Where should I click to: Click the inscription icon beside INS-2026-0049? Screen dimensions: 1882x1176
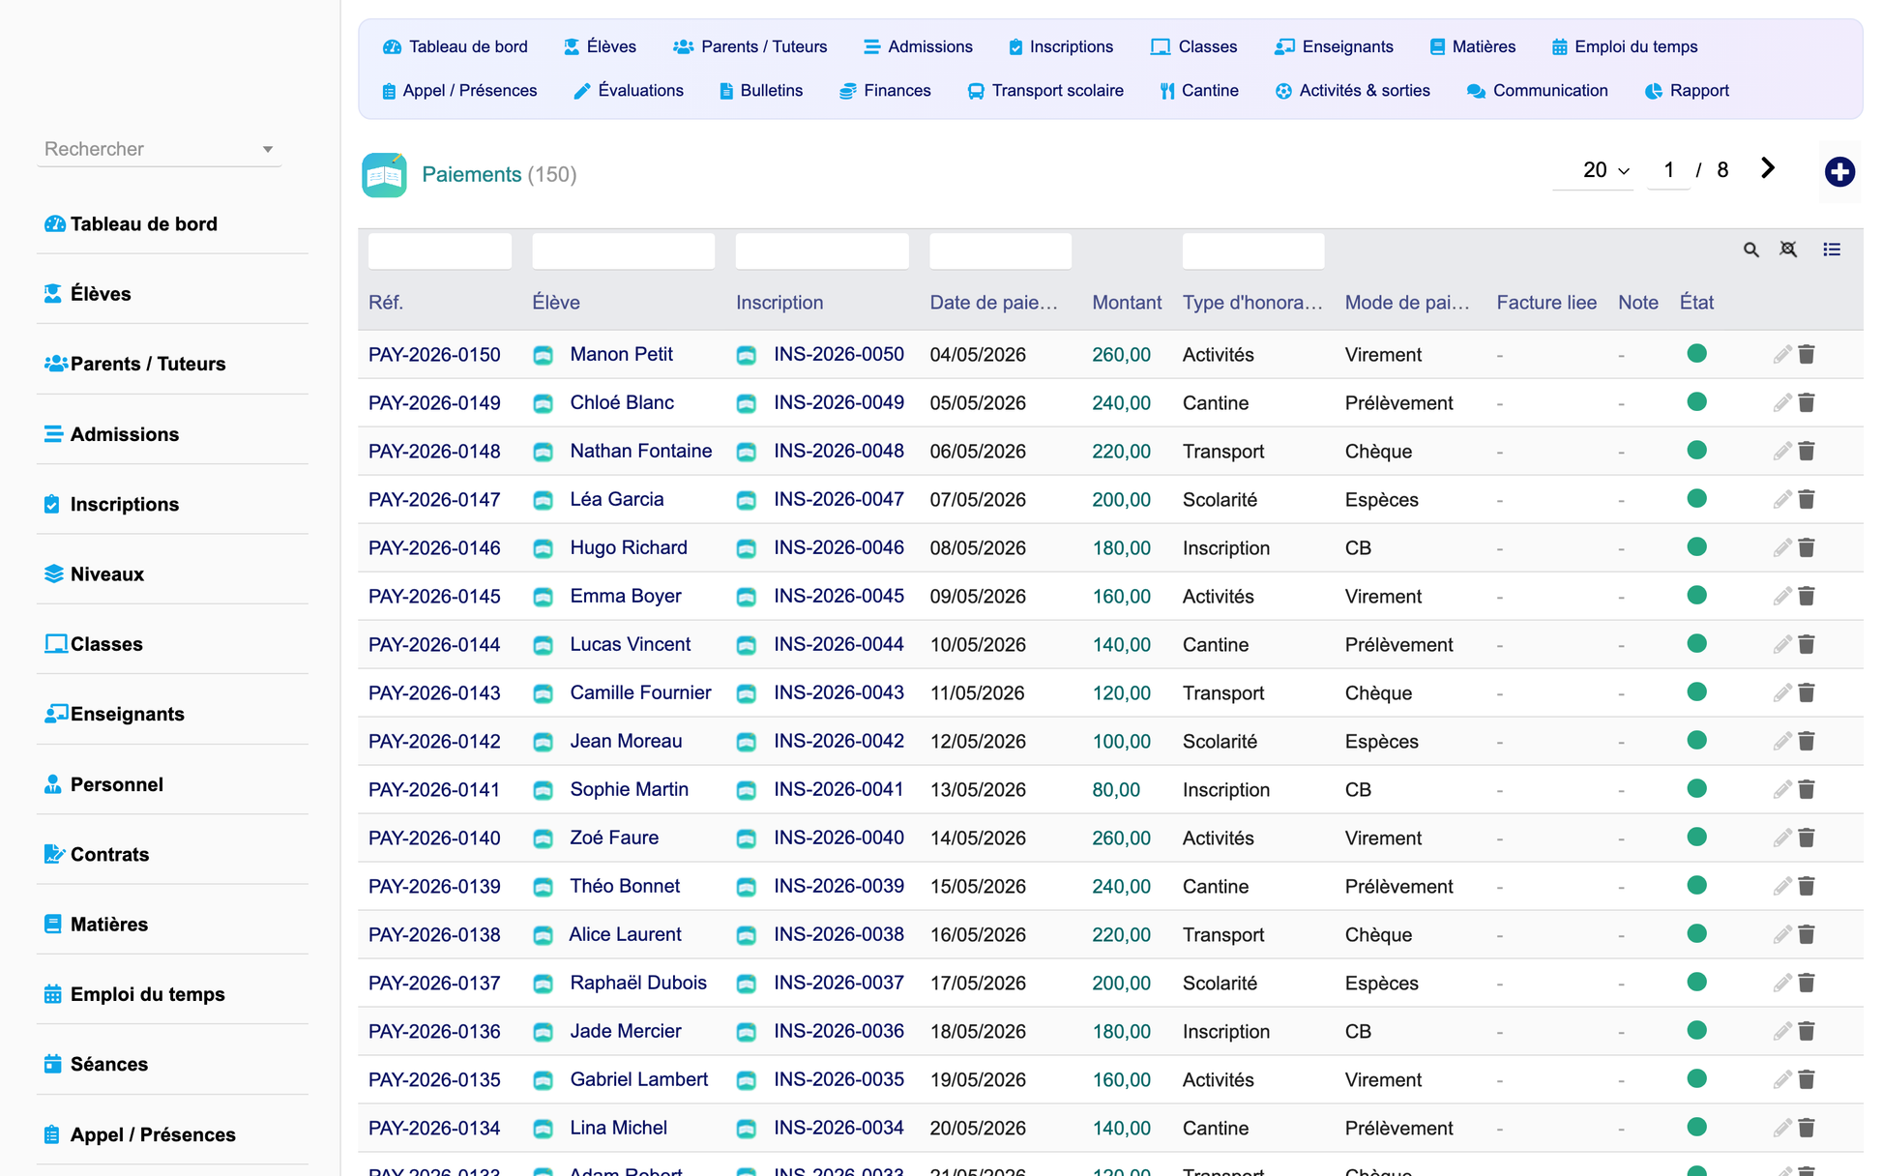pos(747,403)
